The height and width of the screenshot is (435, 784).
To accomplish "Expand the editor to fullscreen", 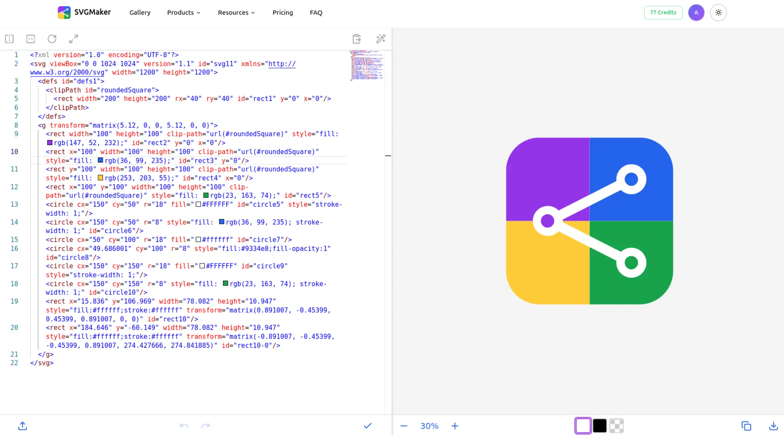I will [x=73, y=39].
